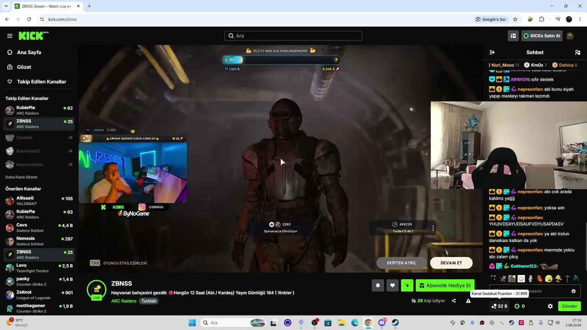
Task: Go back in Chrome
Action: point(7,19)
